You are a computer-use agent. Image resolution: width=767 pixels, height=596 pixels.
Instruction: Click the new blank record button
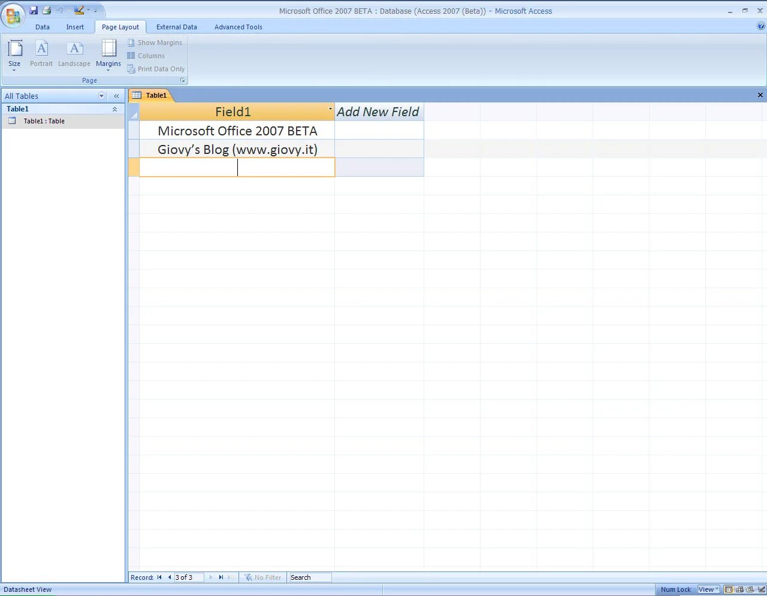(230, 577)
